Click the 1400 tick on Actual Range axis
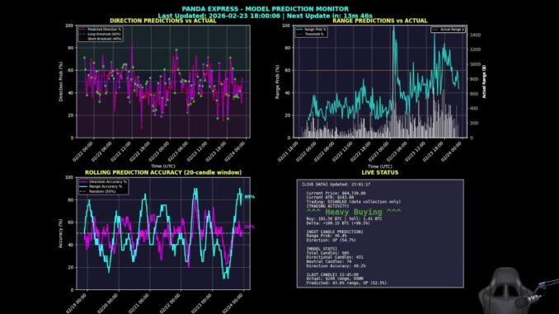This screenshot has width=559, height=314. [475, 35]
